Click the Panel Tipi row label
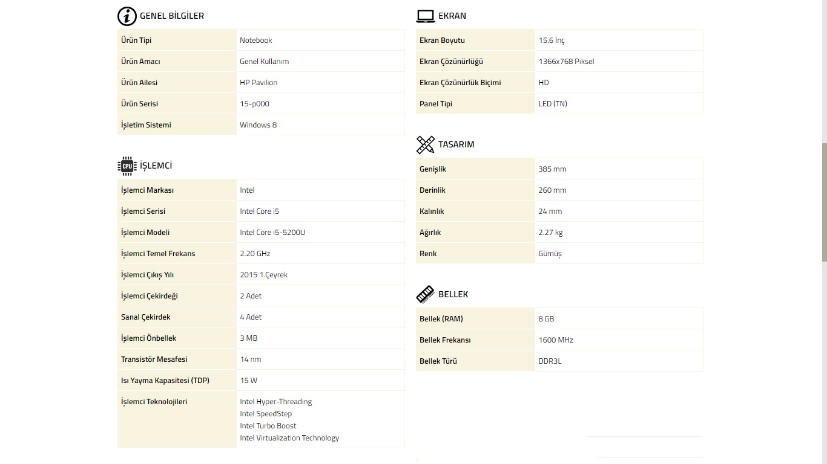The image size is (827, 464). (436, 104)
